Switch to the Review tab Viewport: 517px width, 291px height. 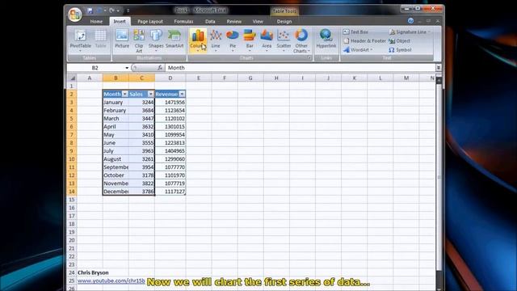click(x=233, y=22)
